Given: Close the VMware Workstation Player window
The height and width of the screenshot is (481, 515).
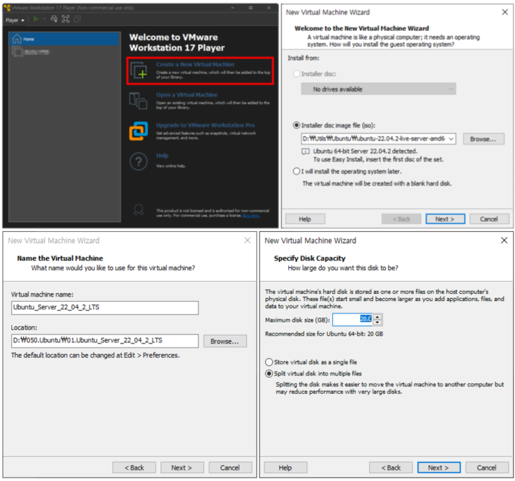Looking at the screenshot, I should [x=269, y=8].
